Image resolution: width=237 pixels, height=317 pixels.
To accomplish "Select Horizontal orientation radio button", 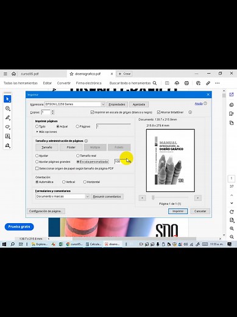I will point(85,182).
